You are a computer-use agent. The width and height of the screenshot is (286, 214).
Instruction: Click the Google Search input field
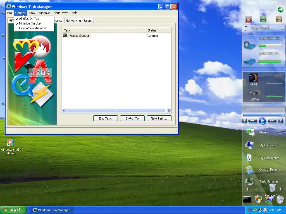pos(264,28)
